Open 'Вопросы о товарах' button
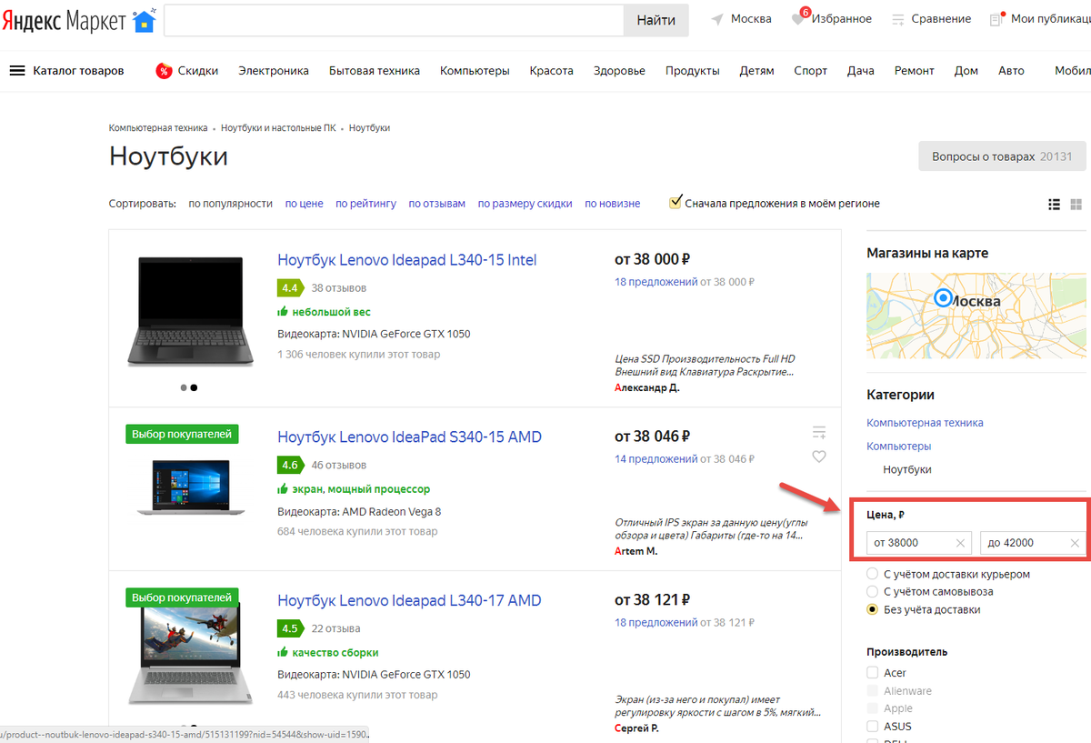This screenshot has height=743, width=1091. (x=1002, y=157)
